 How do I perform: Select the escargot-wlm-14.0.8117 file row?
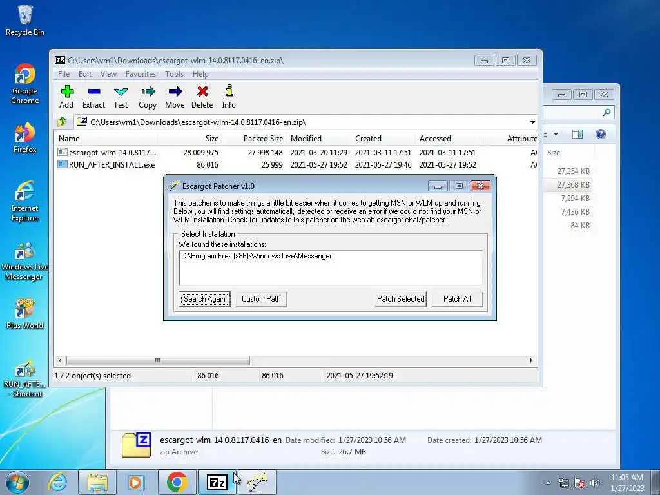(x=296, y=152)
